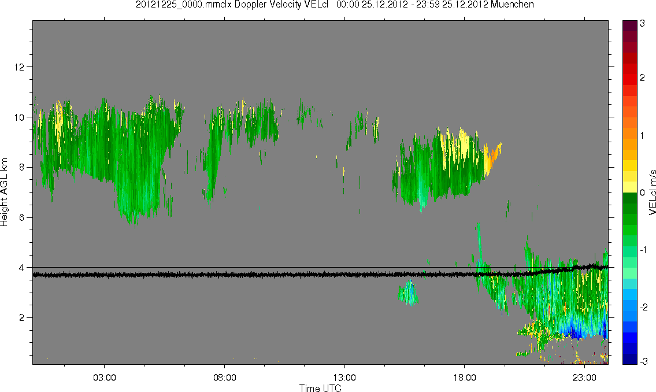Click the plot title text '20121225_0000.mmclx Doppler Velocity VELcl'
This screenshot has width=656, height=392.
tap(231, 5)
